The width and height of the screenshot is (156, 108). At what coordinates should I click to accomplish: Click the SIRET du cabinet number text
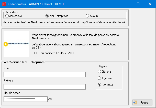[x=55, y=53]
